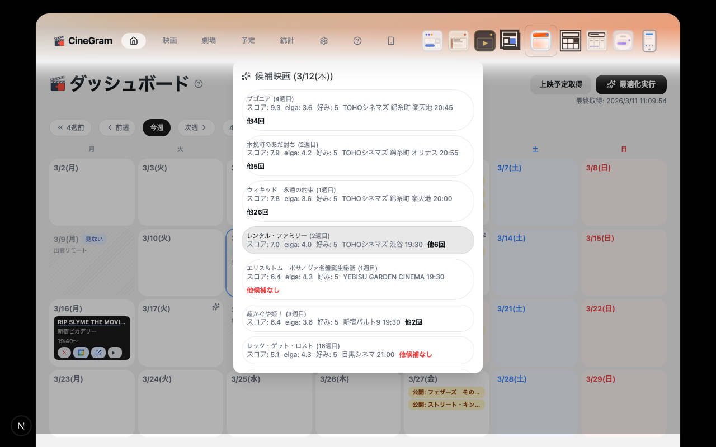Click the help icon in the top navigation
The width and height of the screenshot is (716, 447).
[x=357, y=41]
